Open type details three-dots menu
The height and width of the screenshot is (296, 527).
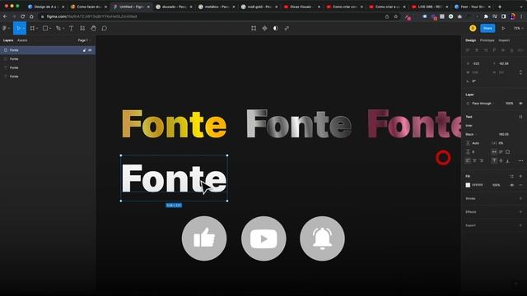coord(520,161)
